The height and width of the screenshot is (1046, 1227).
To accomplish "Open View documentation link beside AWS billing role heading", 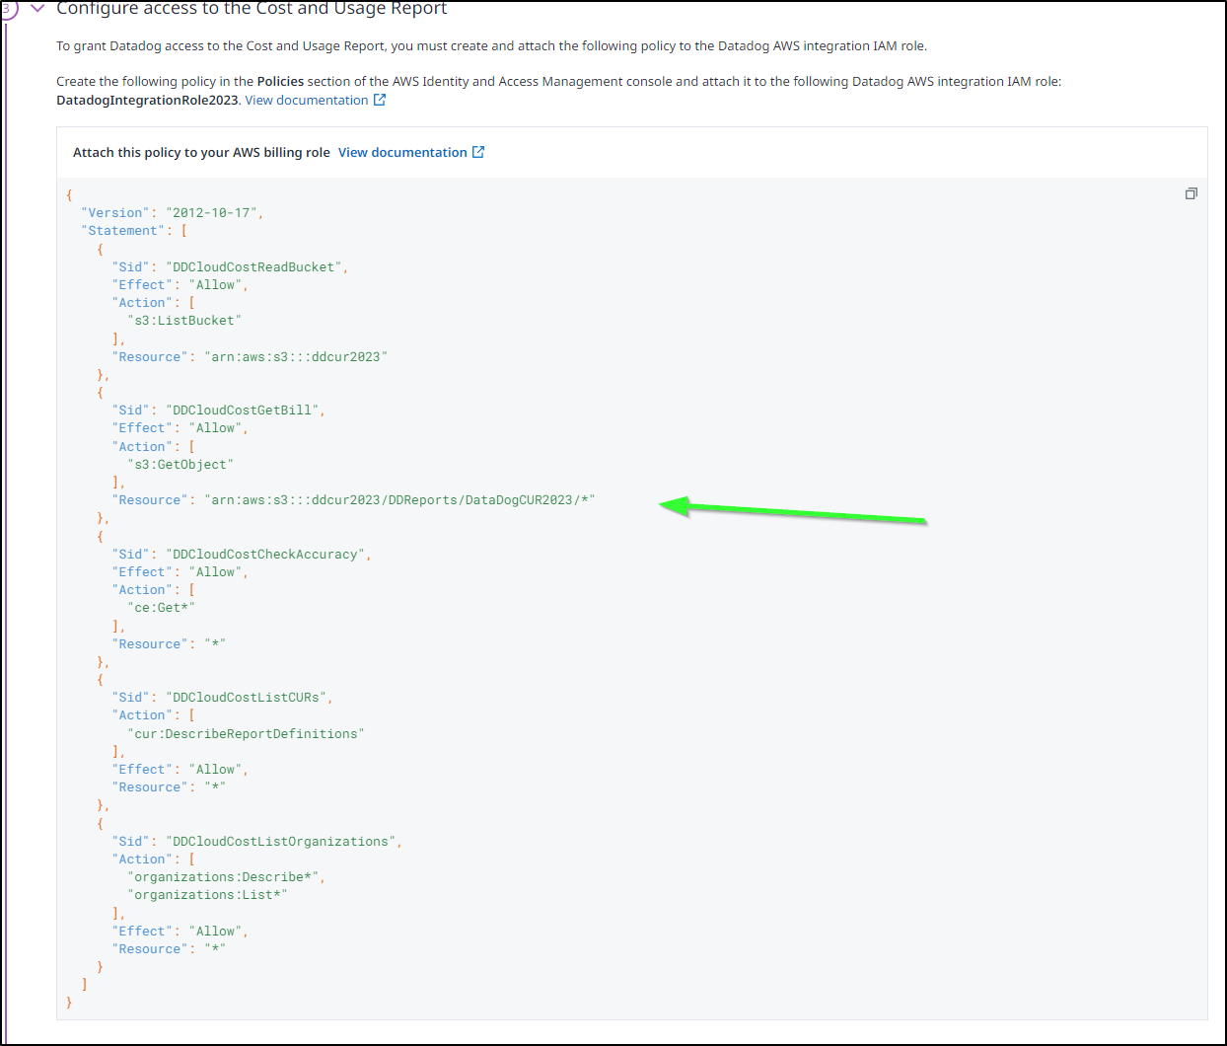I will point(411,152).
